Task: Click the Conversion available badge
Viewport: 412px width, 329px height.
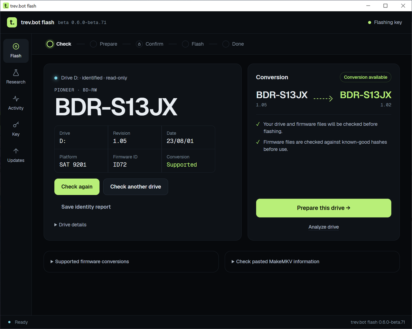Action: pyautogui.click(x=366, y=77)
